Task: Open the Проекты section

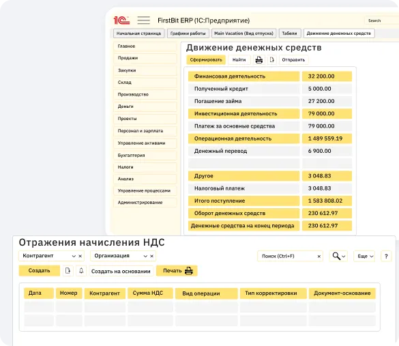Action: [145, 119]
